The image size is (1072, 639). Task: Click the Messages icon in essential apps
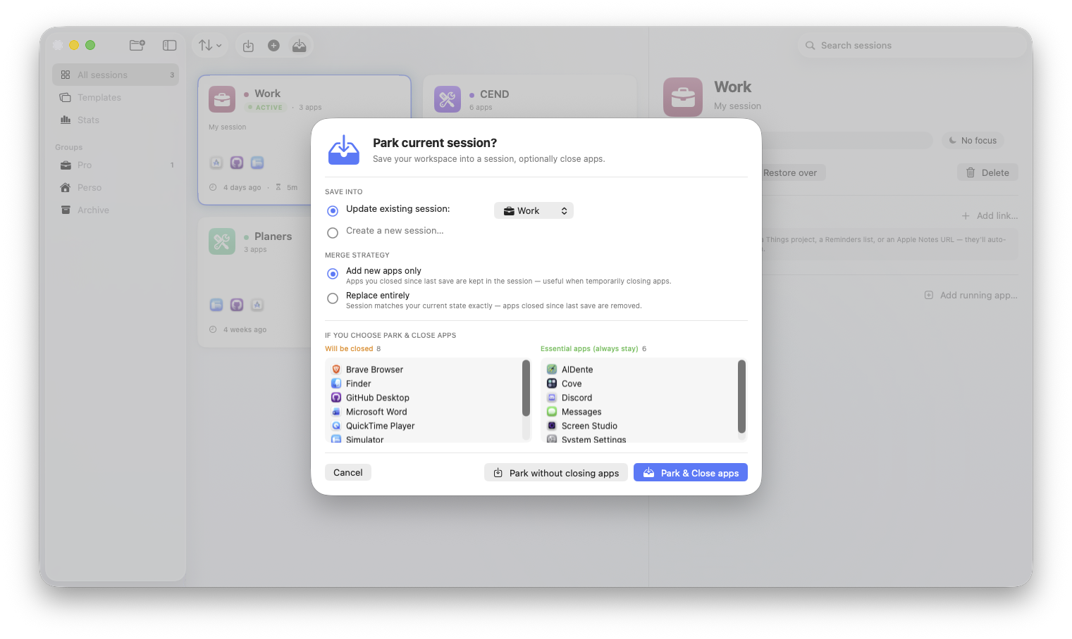(x=552, y=412)
